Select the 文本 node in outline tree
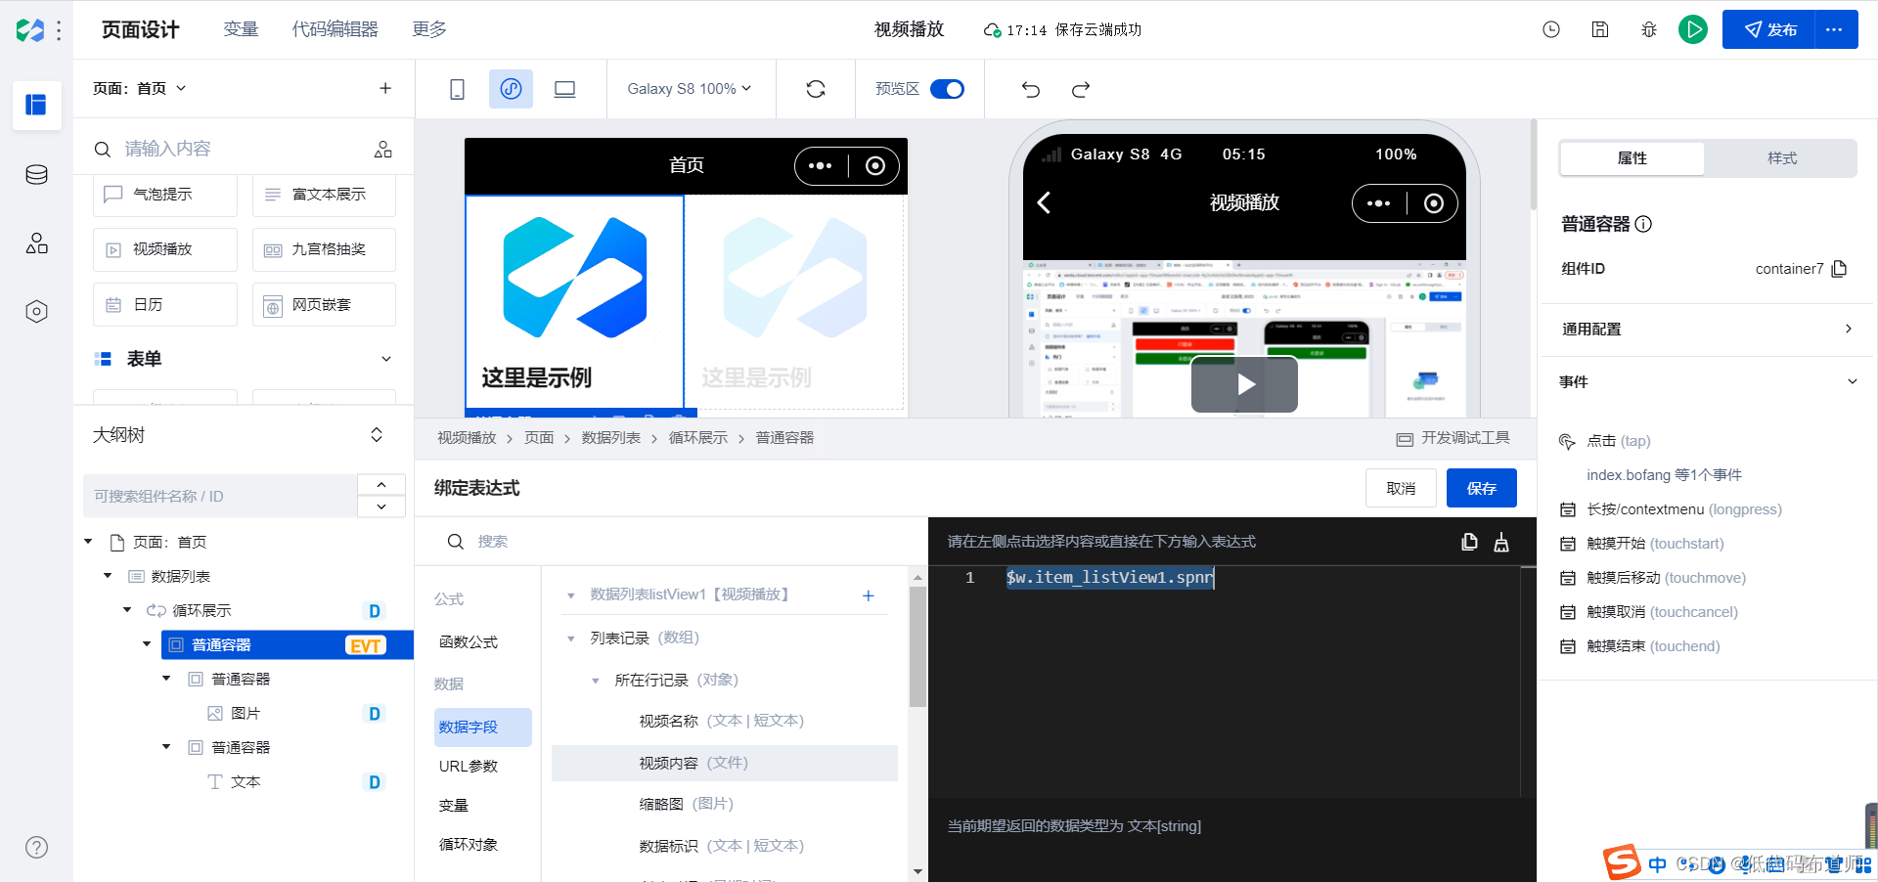1878x882 pixels. 246,782
